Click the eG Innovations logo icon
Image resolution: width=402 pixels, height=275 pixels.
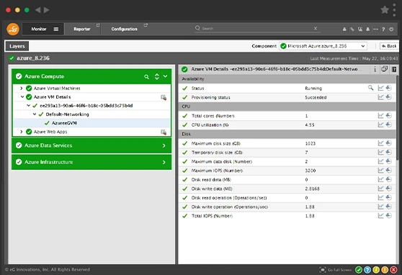pyautogui.click(x=13, y=29)
